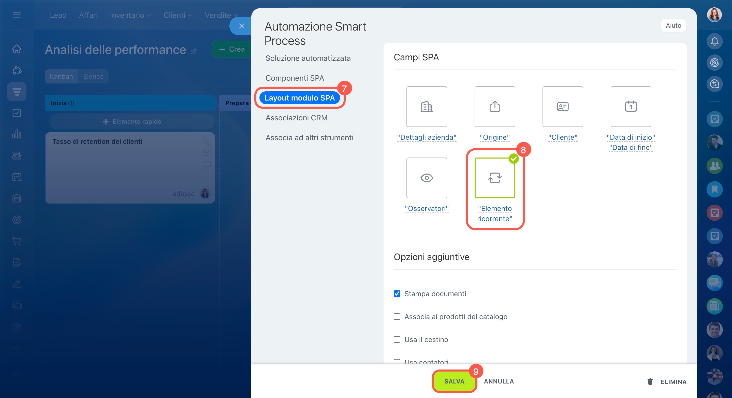Click the Annulla button
This screenshot has width=732, height=398.
[499, 381]
